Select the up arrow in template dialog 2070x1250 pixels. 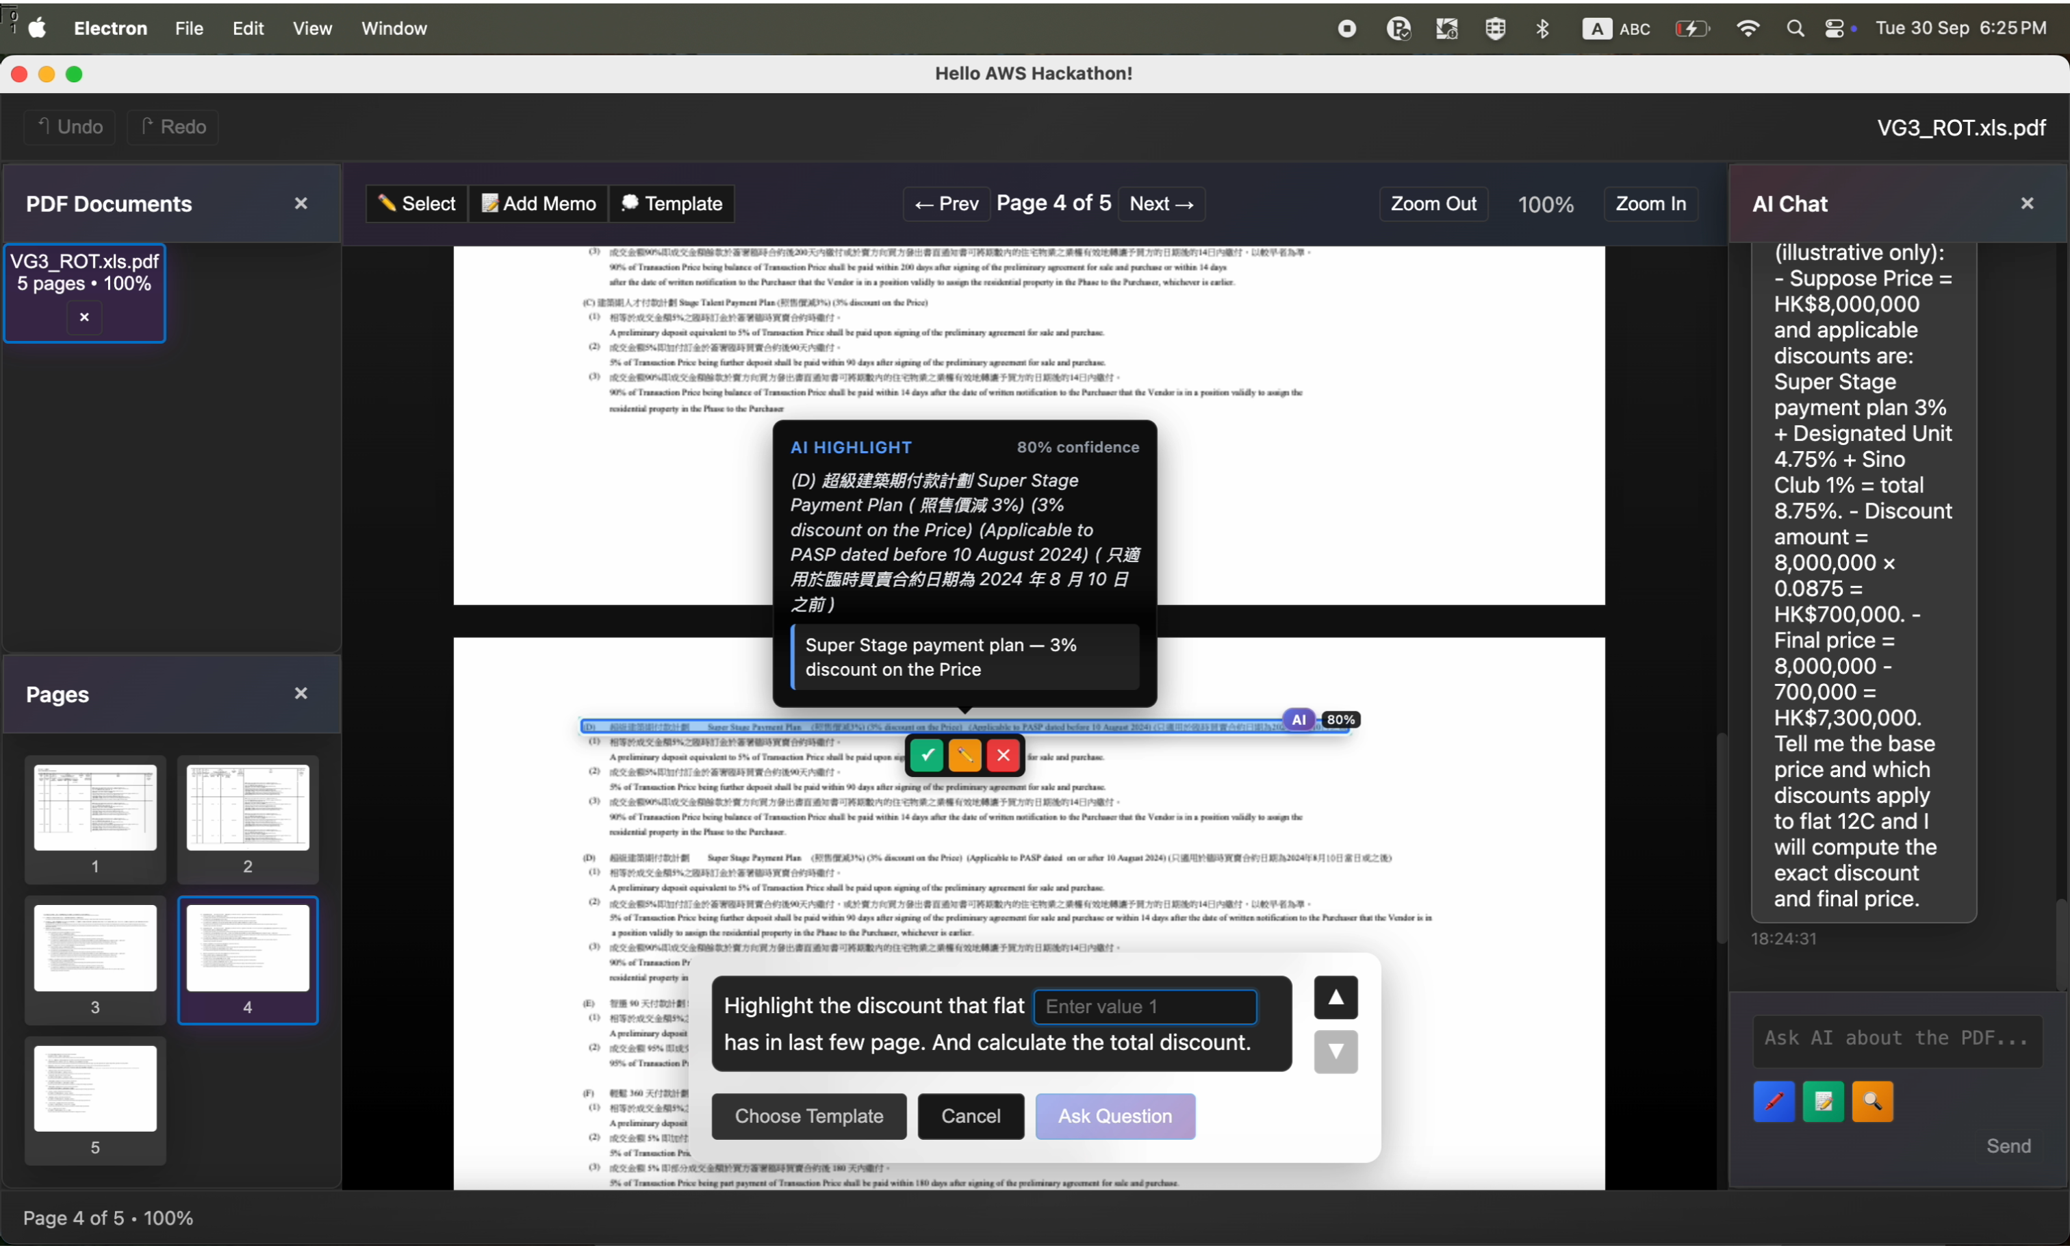1335,997
